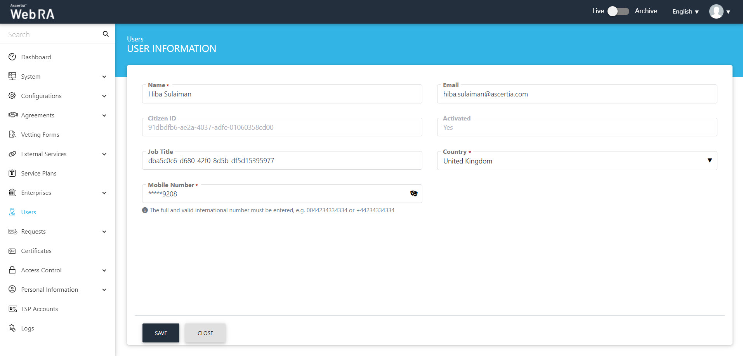
Task: Click the Certificates sidebar icon
Action: point(12,251)
